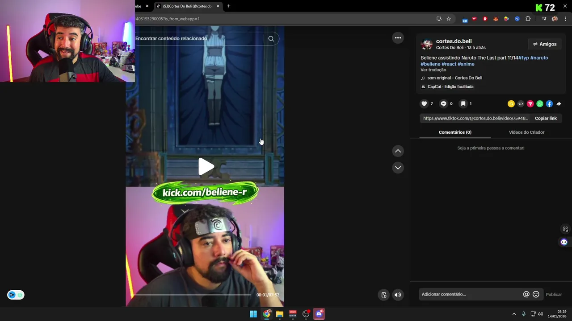The width and height of the screenshot is (572, 321).
Task: Expand hidden system tray icons
Action: 514,314
